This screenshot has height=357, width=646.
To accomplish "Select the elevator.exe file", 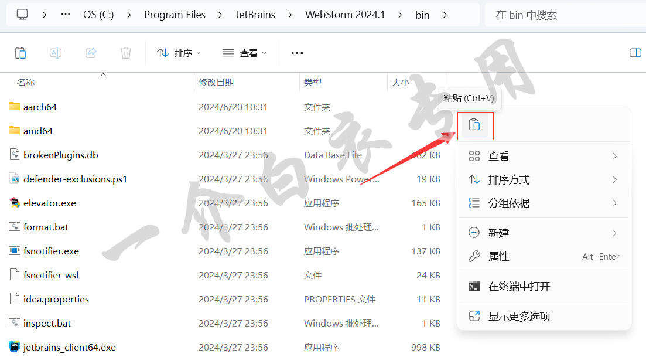I will 50,203.
